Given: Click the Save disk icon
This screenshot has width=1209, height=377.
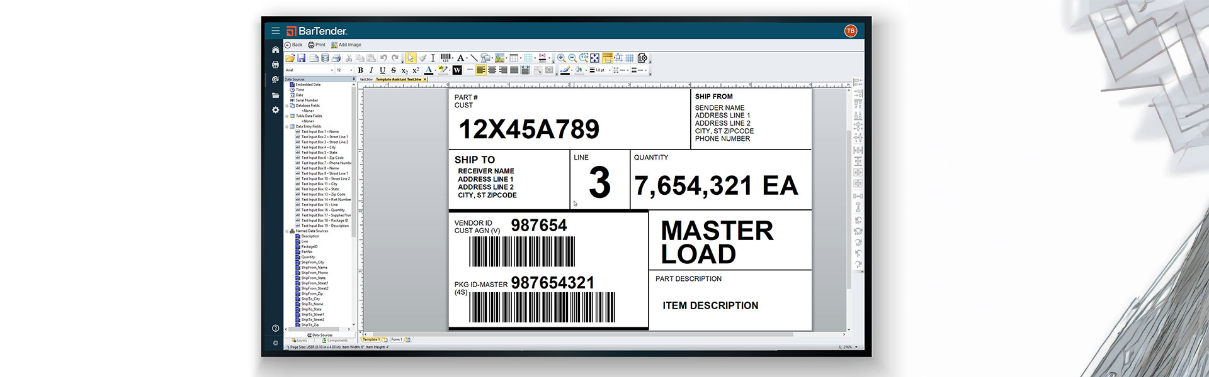Looking at the screenshot, I should coord(301,58).
